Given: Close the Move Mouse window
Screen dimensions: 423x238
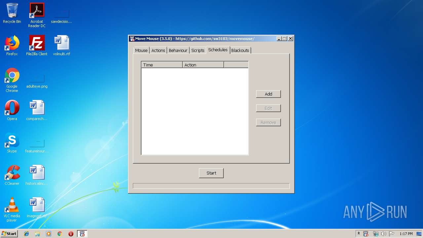Looking at the screenshot, I should coord(290,39).
